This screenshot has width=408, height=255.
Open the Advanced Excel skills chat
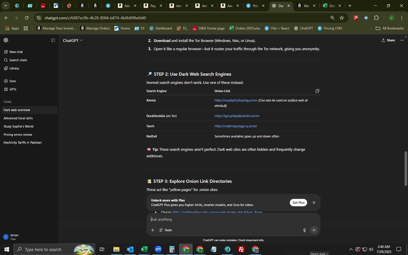[29, 118]
